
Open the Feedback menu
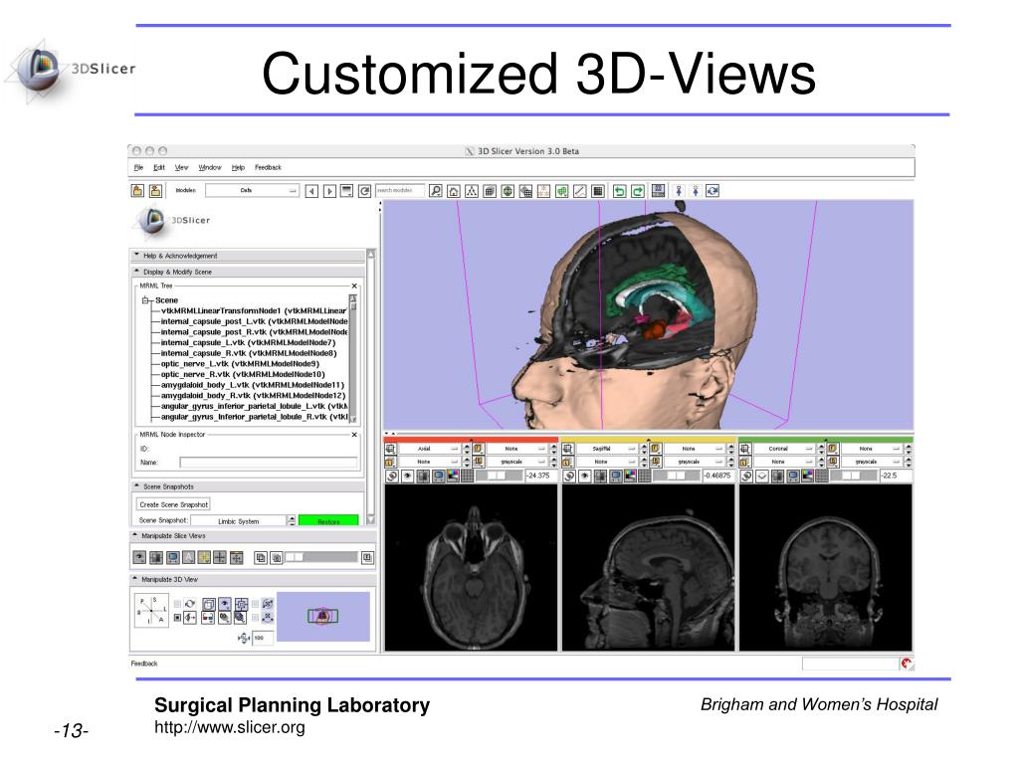pos(268,167)
